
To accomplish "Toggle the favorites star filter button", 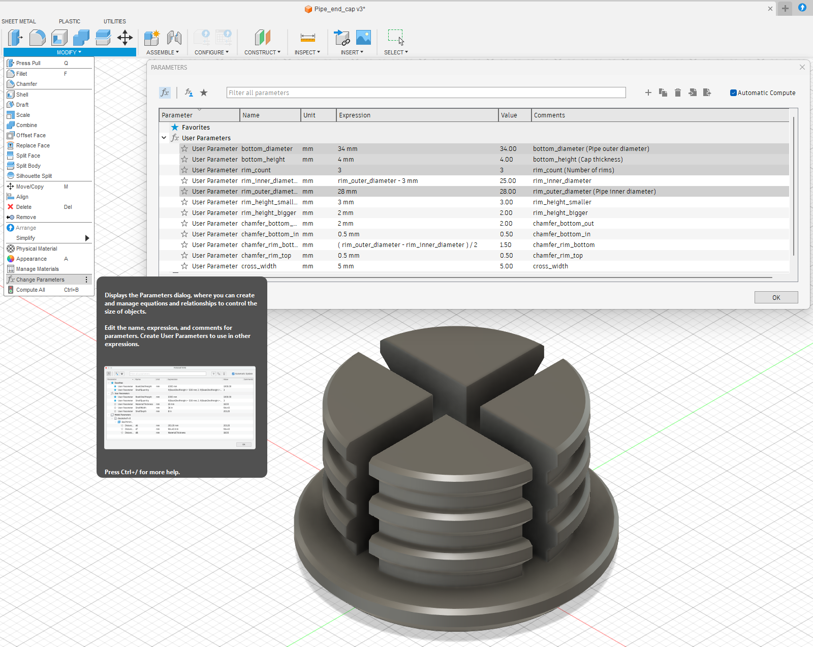I will coord(204,93).
